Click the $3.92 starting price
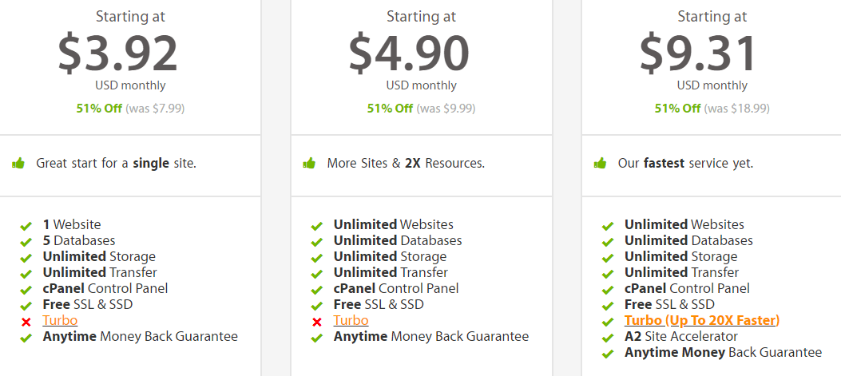This screenshot has height=376, width=841. coord(118,53)
